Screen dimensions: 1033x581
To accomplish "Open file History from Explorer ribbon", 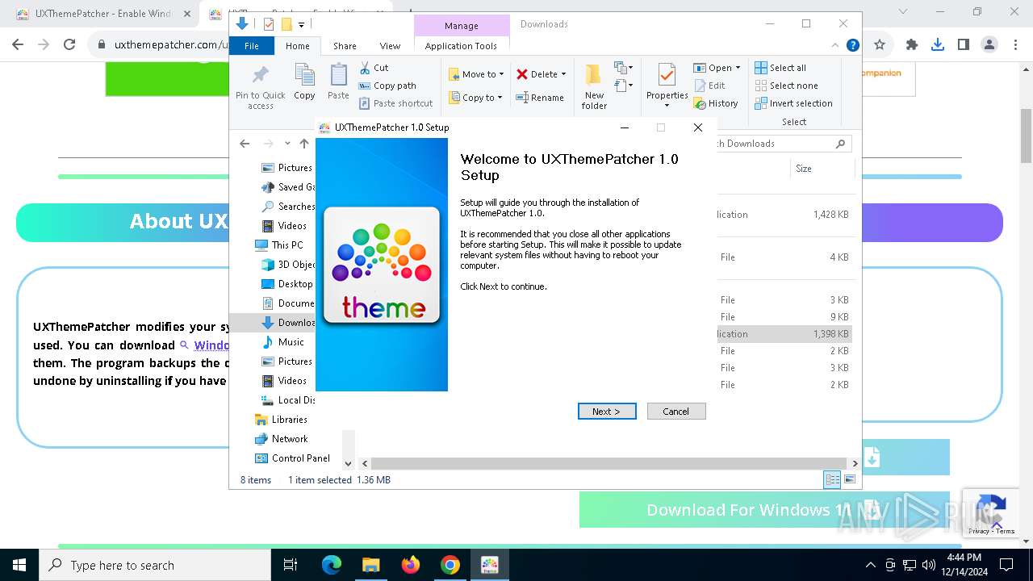I will pos(716,103).
